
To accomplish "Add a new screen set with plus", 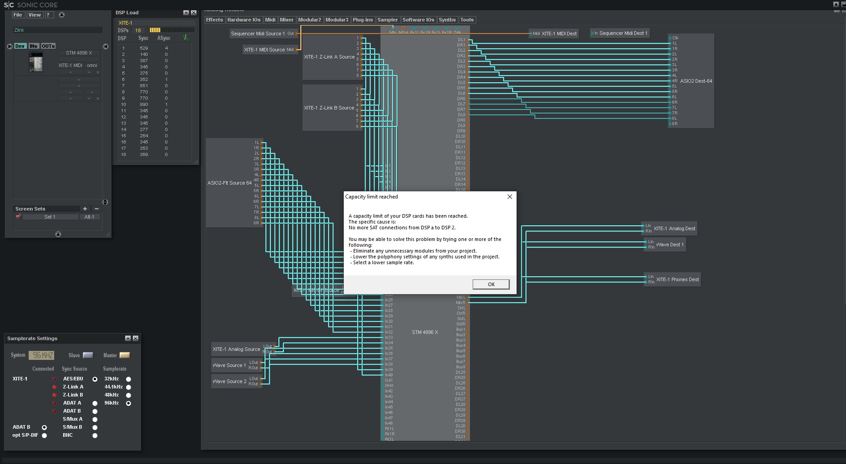I will 85,209.
